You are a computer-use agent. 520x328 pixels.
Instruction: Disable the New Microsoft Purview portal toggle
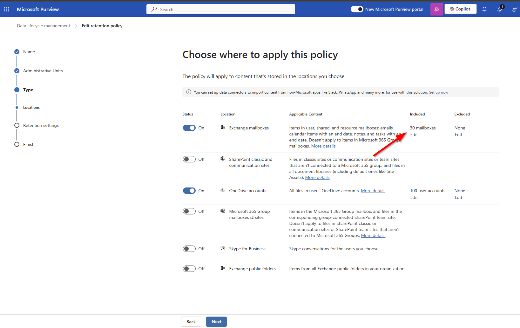[x=357, y=9]
